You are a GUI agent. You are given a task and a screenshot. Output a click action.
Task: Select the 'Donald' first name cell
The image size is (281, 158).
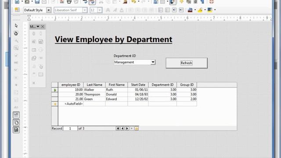pyautogui.click(x=116, y=94)
